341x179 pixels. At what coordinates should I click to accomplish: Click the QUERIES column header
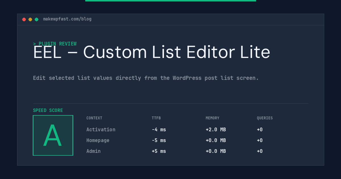point(265,118)
